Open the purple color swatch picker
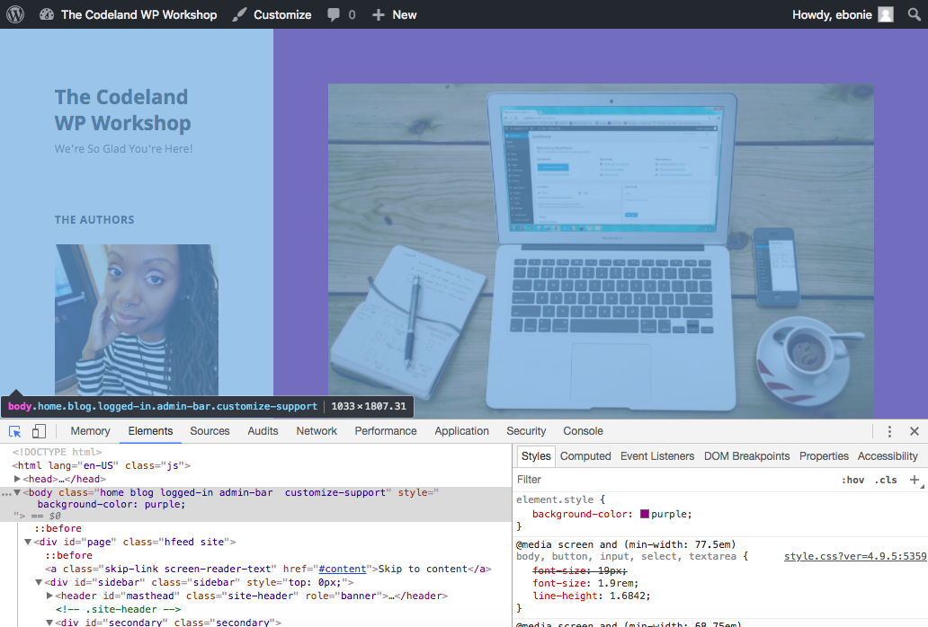Viewport: 928px width, 627px height. 645,514
